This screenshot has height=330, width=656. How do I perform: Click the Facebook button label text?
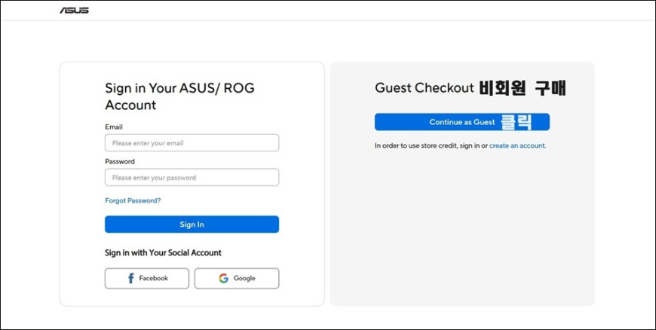tap(154, 278)
